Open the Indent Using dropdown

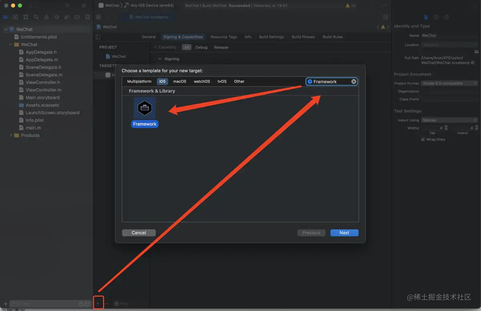tap(449, 120)
